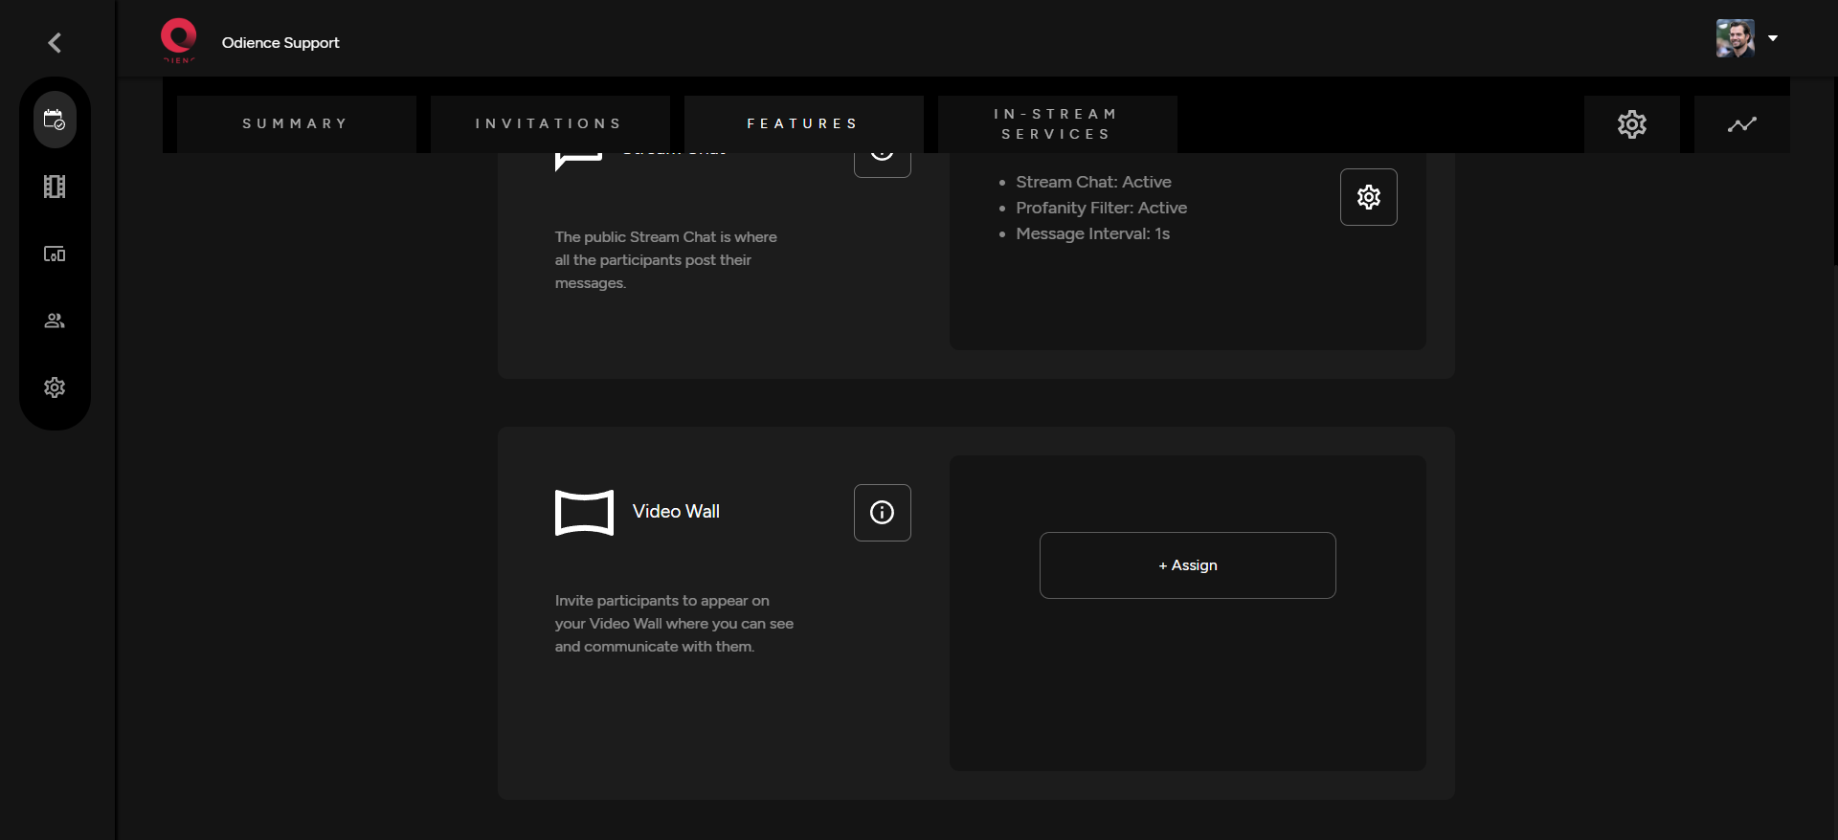This screenshot has height=840, width=1838.
Task: Expand the profile dropdown arrow
Action: 1773,38
